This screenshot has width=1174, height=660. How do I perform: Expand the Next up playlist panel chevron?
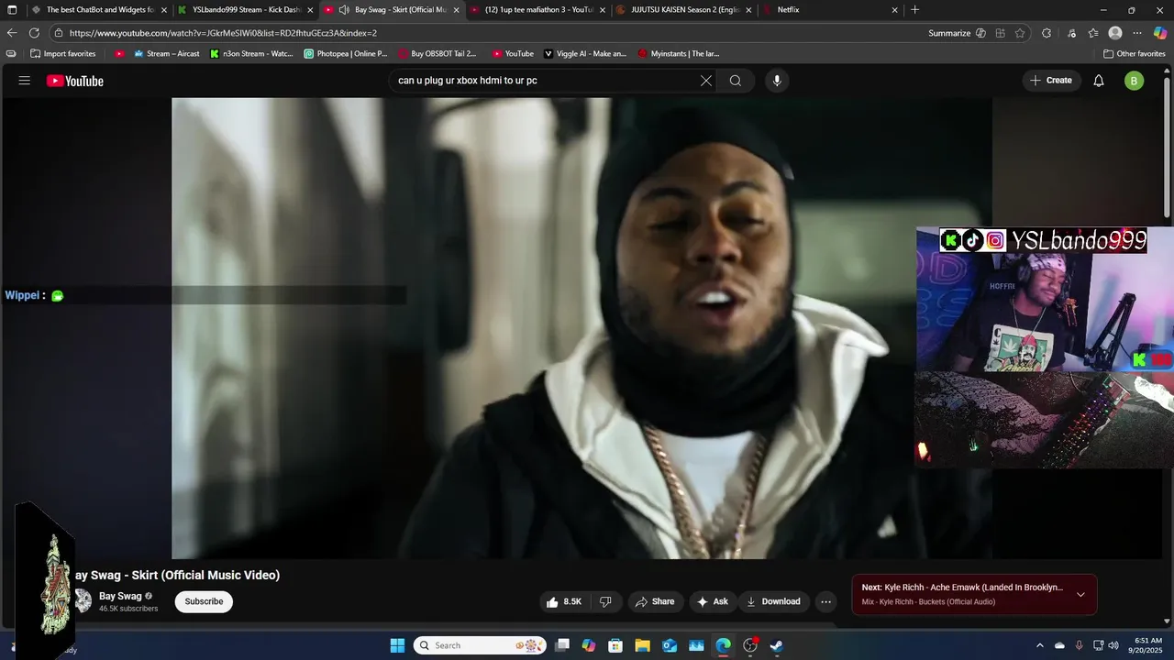[x=1080, y=594]
